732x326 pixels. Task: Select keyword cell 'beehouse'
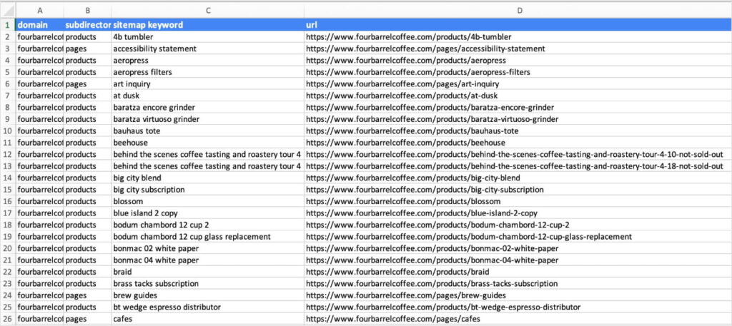coord(208,143)
